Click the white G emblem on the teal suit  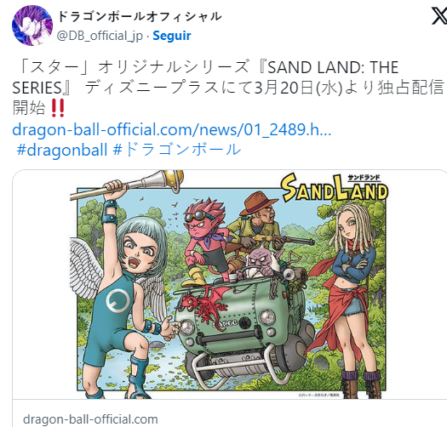pos(117,300)
